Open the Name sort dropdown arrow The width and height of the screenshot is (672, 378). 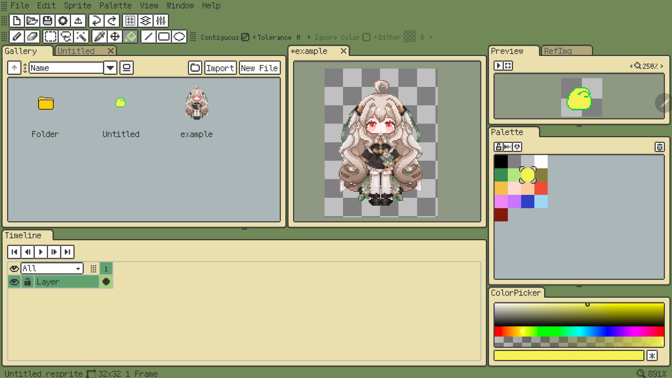pyautogui.click(x=110, y=68)
